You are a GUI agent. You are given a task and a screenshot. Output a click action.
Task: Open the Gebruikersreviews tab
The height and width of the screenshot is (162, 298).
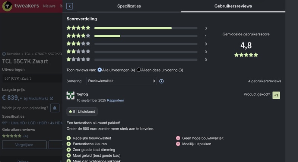[233, 6]
